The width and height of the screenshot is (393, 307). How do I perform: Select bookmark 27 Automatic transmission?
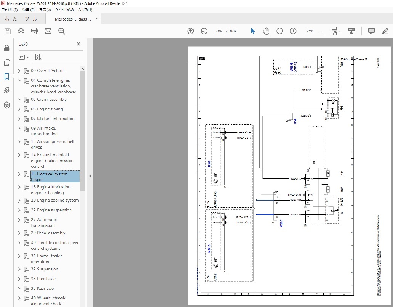tap(43, 223)
